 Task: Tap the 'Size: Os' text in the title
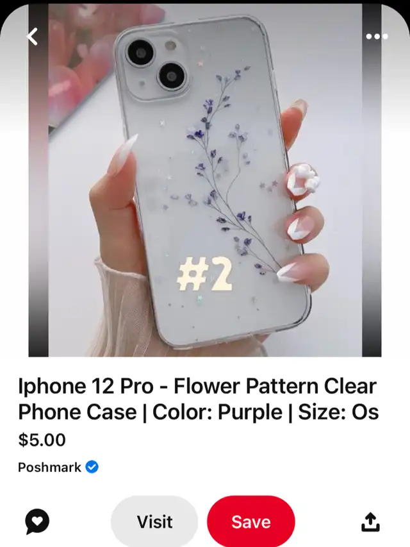tap(338, 412)
